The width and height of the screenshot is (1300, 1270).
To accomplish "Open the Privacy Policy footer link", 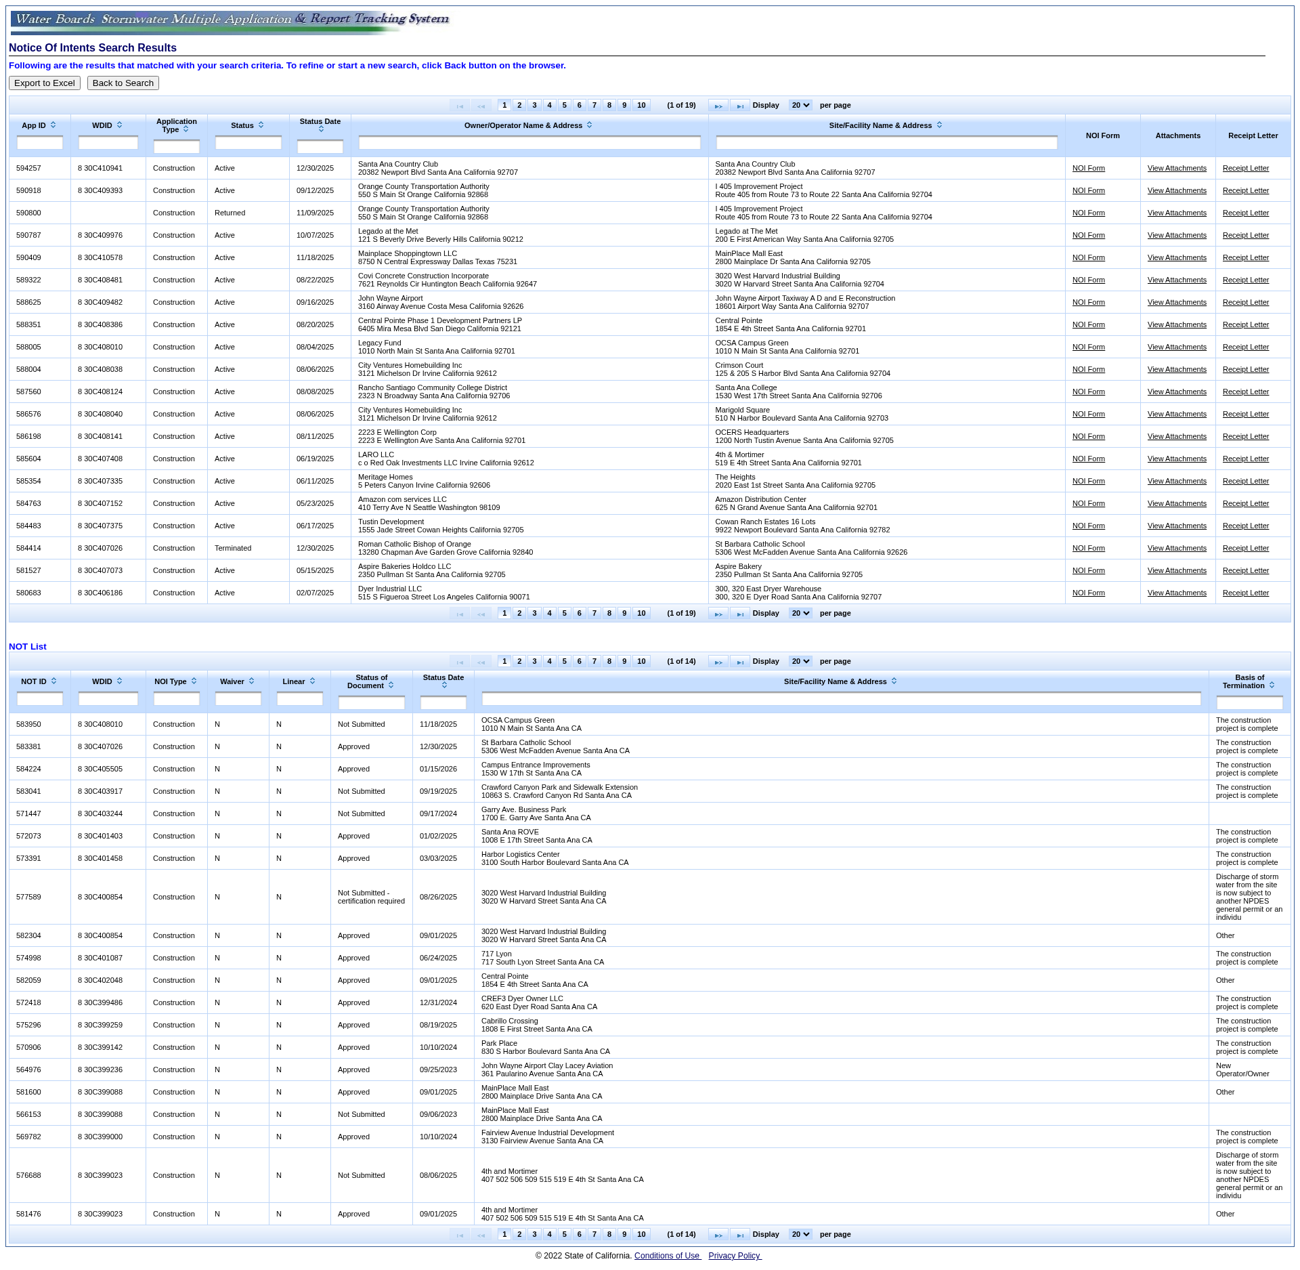I will tap(734, 1256).
